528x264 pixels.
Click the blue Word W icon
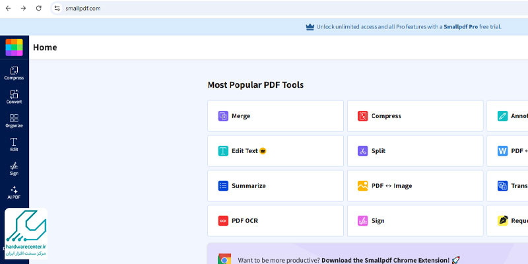point(503,151)
